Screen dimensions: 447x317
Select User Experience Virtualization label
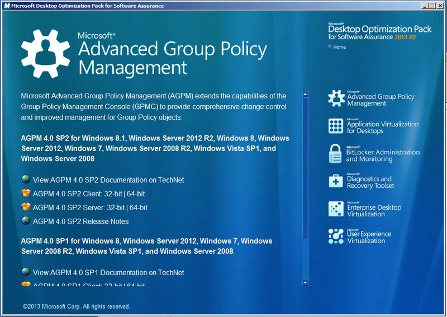(369, 237)
